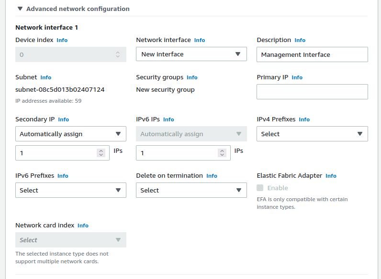Image resolution: width=381 pixels, height=279 pixels.
Task: Click the Primary IP input field
Action: [312, 92]
